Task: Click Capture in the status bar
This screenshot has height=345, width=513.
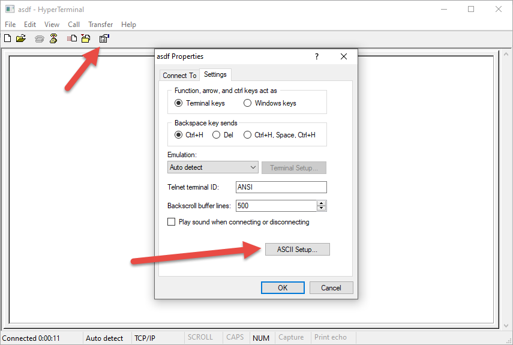Action: click(x=291, y=337)
